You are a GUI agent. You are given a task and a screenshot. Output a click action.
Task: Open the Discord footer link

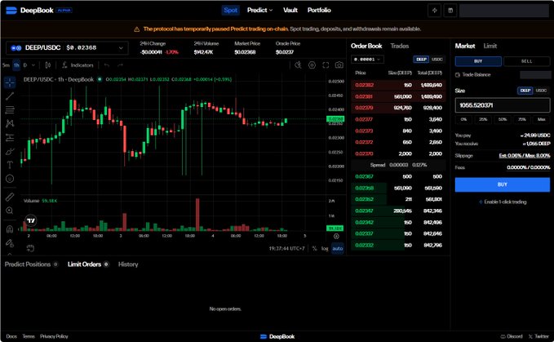[x=512, y=336]
